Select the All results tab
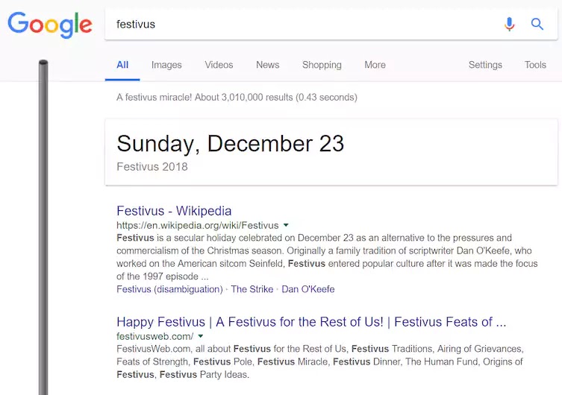This screenshot has height=395, width=562. pyautogui.click(x=122, y=65)
